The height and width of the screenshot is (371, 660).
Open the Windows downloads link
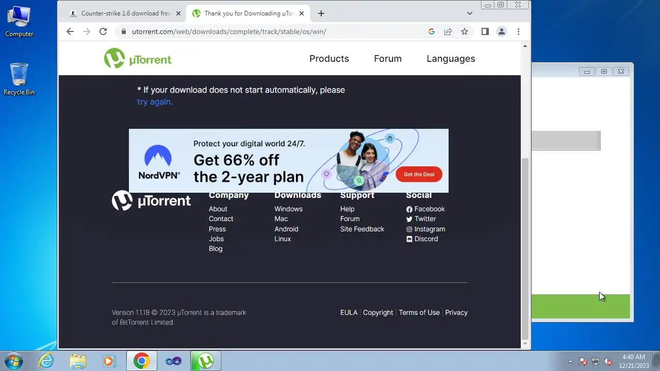point(288,209)
